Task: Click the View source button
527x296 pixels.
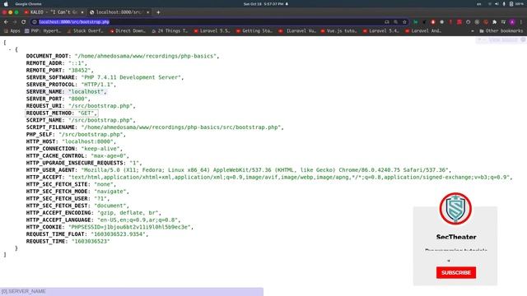Action: click(x=503, y=40)
